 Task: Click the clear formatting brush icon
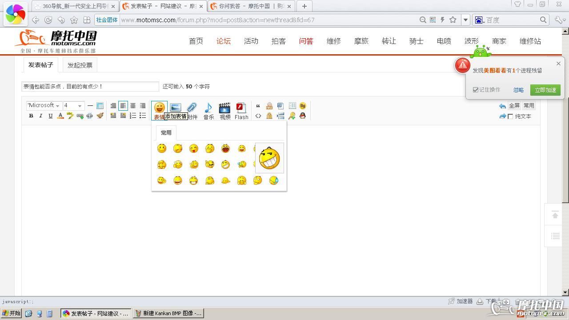[x=100, y=116]
